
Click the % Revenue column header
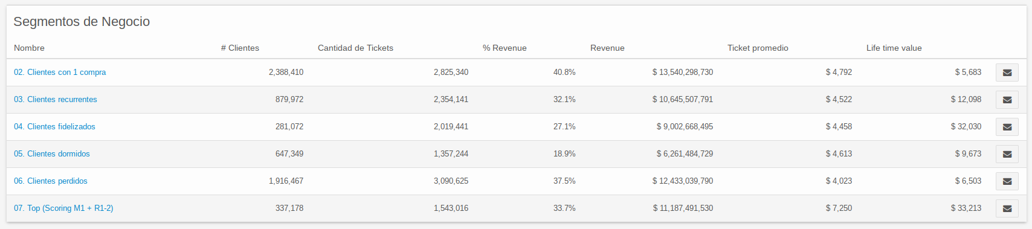(x=505, y=48)
